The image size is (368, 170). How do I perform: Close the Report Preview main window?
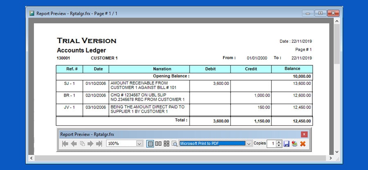pyautogui.click(x=333, y=13)
